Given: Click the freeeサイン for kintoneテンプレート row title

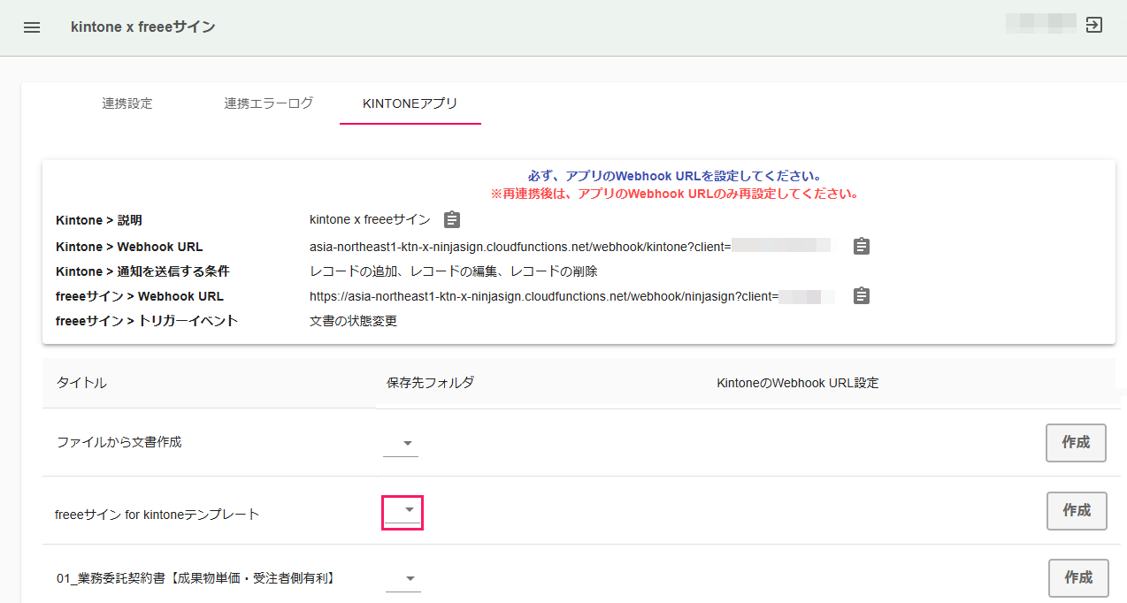Looking at the screenshot, I should (x=157, y=514).
